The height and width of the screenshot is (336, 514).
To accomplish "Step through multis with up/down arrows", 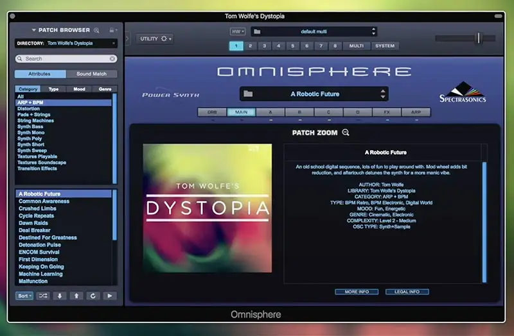I will click(373, 31).
